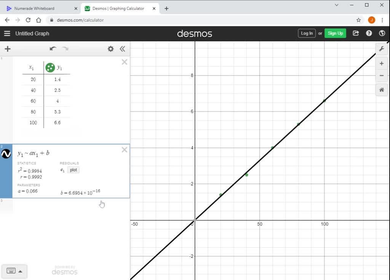Plot the e1 residuals
The image size is (390, 280).
74,170
